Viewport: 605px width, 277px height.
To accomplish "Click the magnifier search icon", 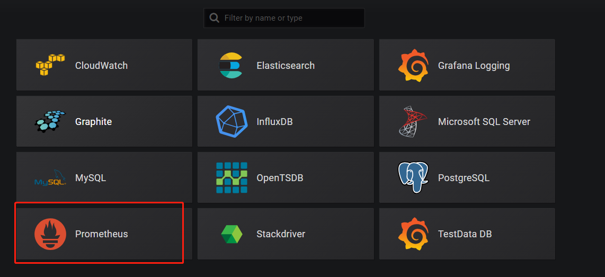I will click(x=214, y=18).
